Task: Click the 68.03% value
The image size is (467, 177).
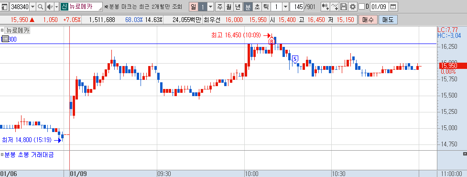Action: tap(134, 20)
